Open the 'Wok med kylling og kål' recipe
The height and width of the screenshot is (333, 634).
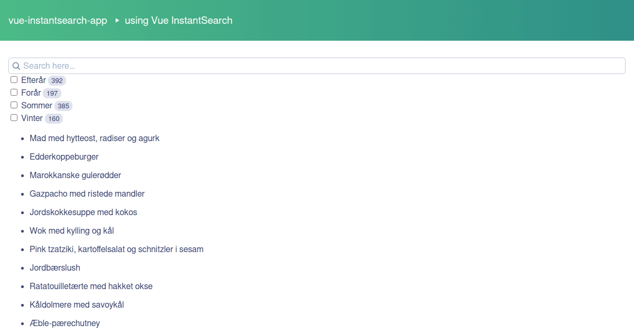pos(71,230)
